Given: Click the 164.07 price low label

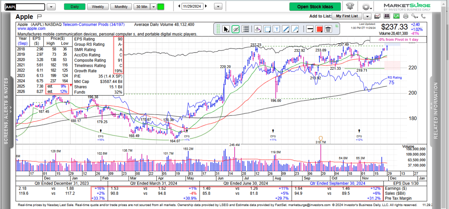Looking at the screenshot, I should click(x=175, y=141).
